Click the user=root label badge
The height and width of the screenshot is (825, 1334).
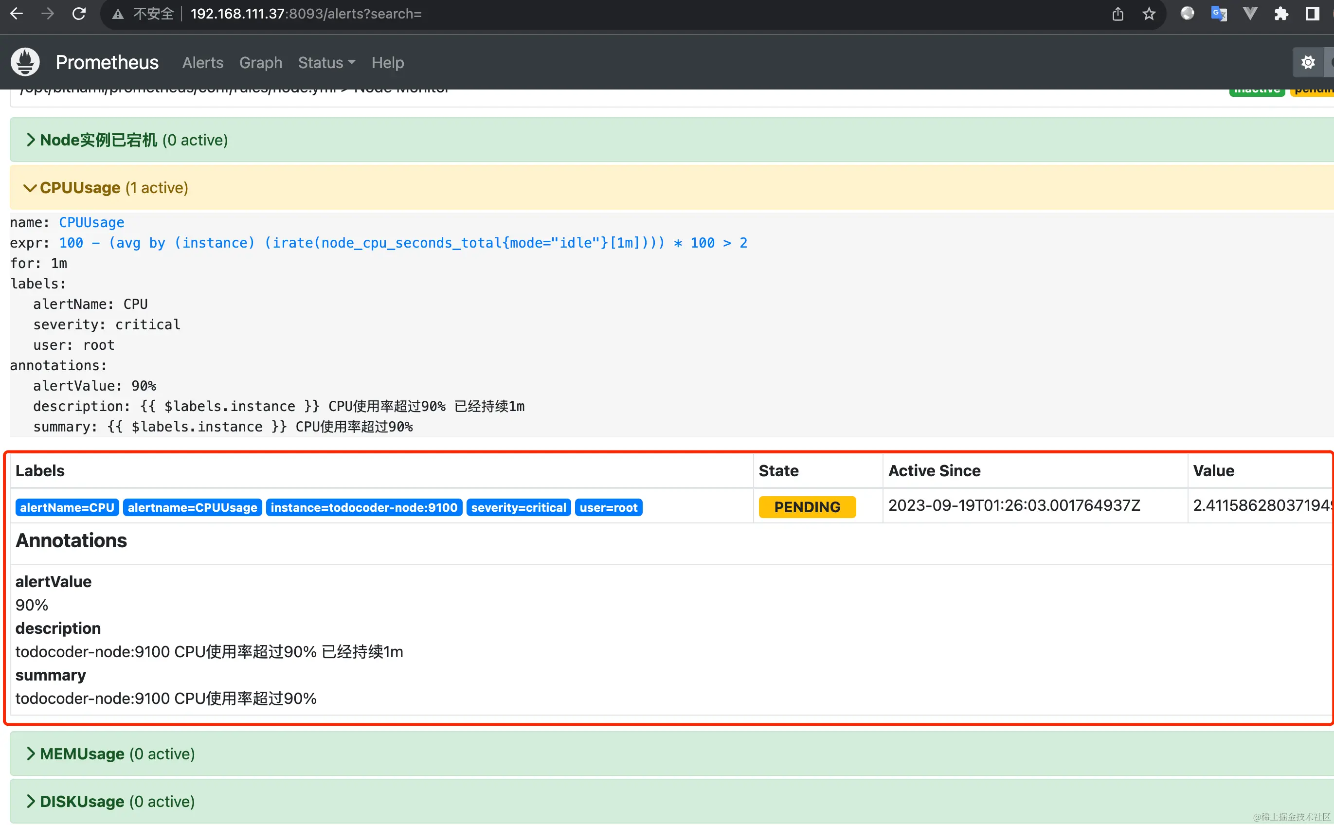point(609,507)
